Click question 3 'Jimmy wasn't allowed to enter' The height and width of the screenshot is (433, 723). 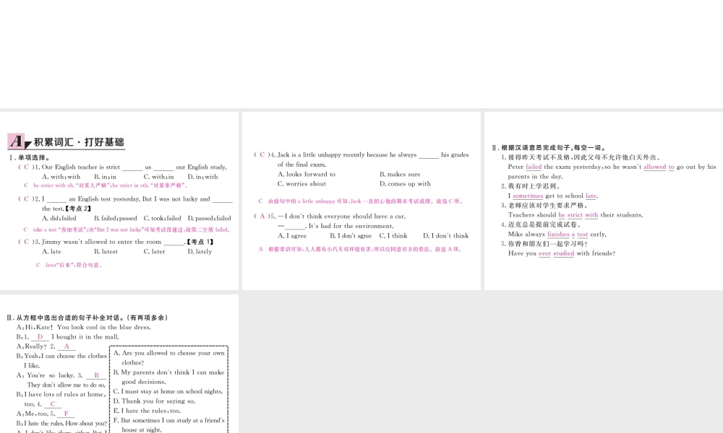116,242
